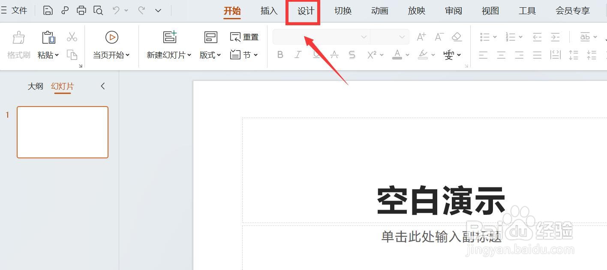Pick the font color A swatch
The width and height of the screenshot is (607, 270).
(397, 55)
